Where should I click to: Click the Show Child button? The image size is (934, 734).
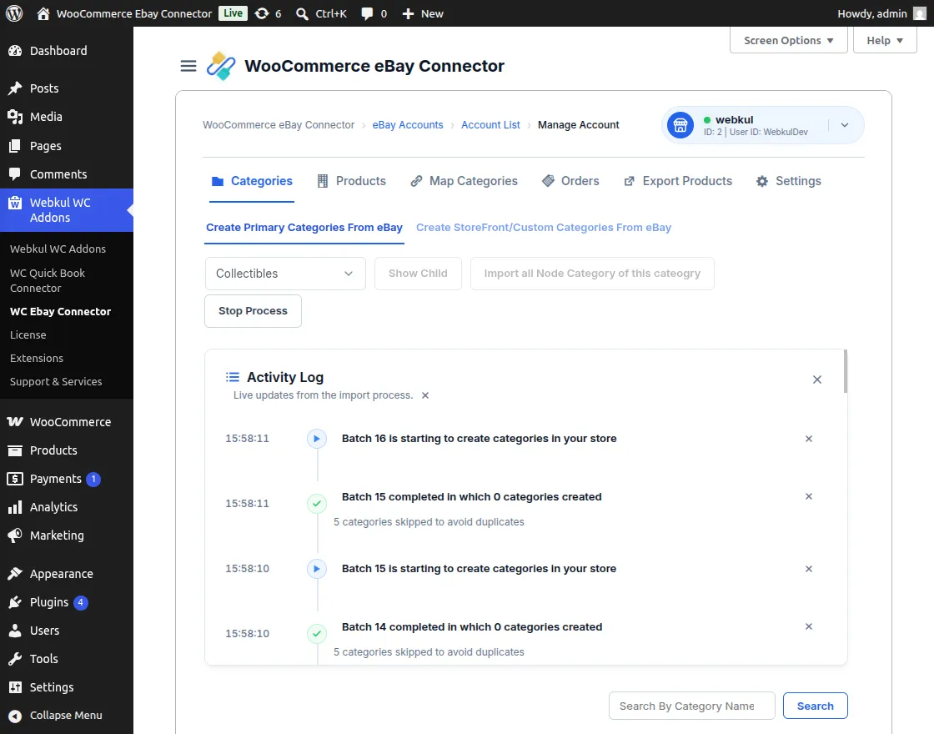418,274
